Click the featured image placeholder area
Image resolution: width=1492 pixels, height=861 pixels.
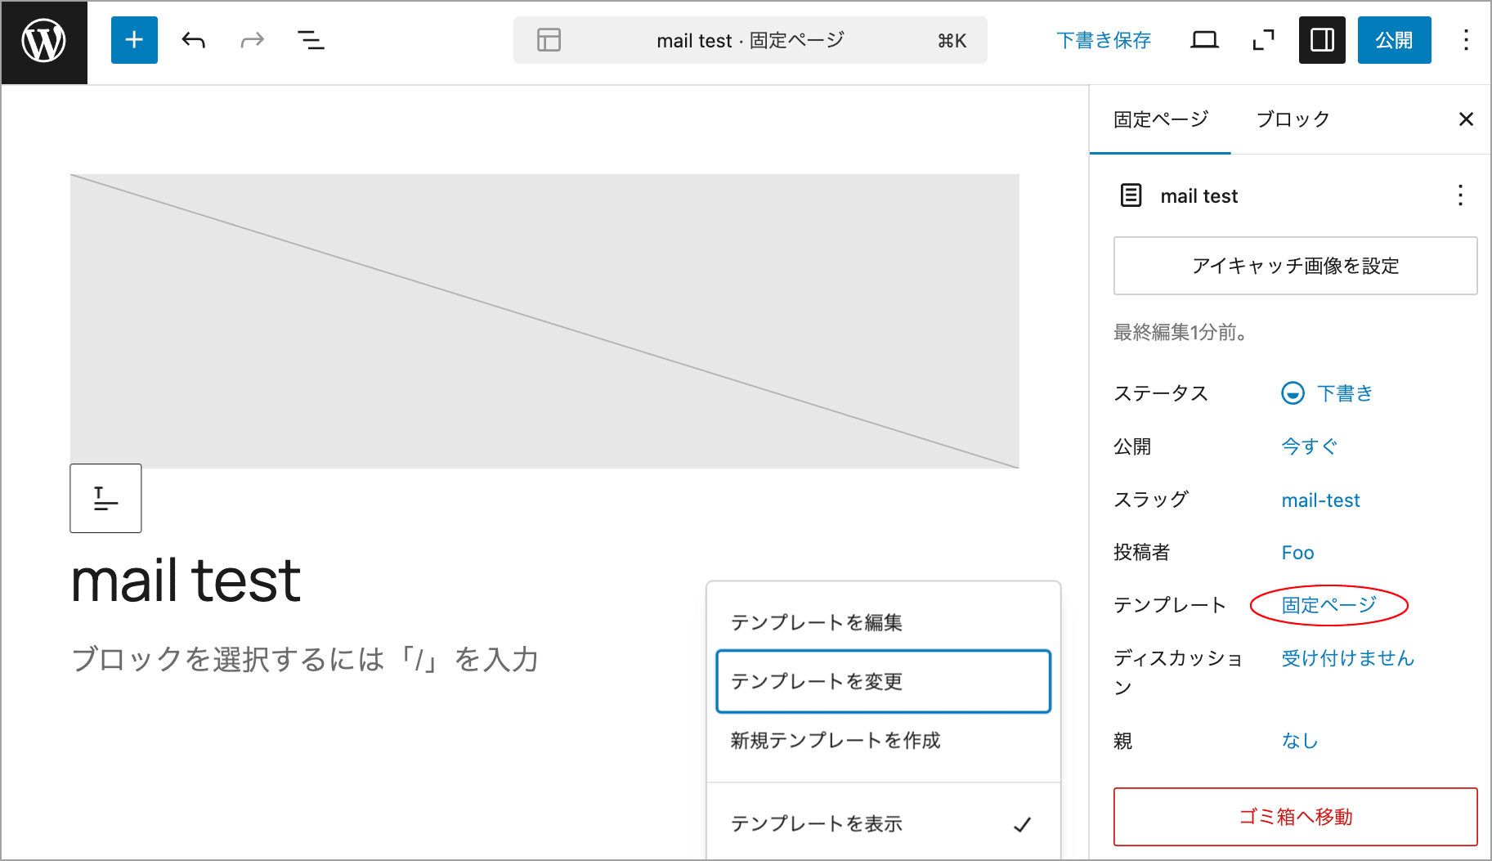[x=544, y=321]
